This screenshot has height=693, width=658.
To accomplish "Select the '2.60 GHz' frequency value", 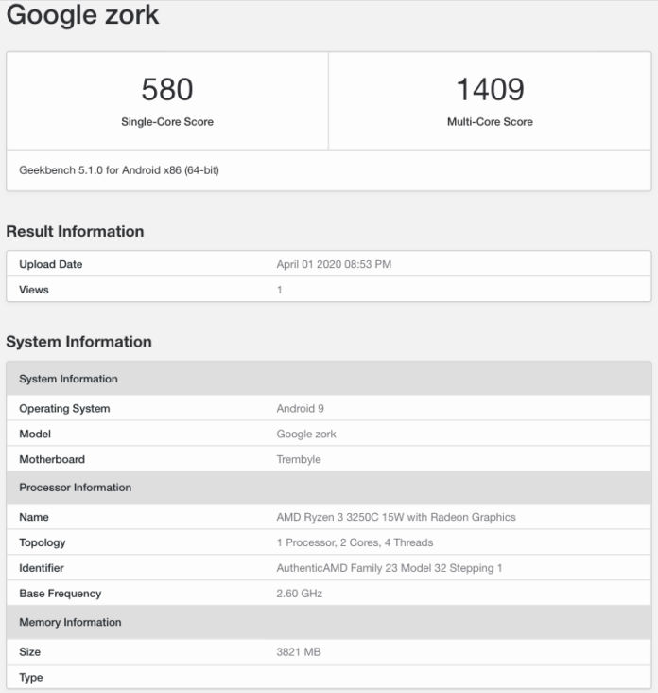I will [x=299, y=594].
